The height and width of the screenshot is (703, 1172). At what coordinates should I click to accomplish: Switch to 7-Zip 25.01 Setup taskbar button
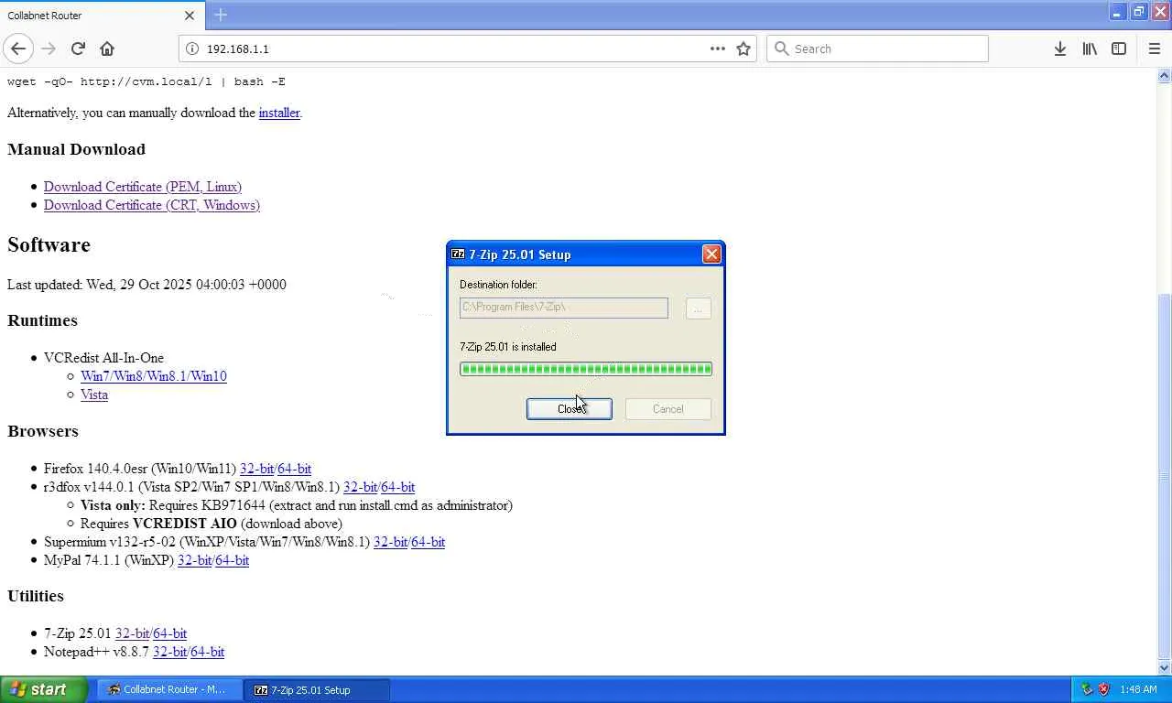click(317, 690)
